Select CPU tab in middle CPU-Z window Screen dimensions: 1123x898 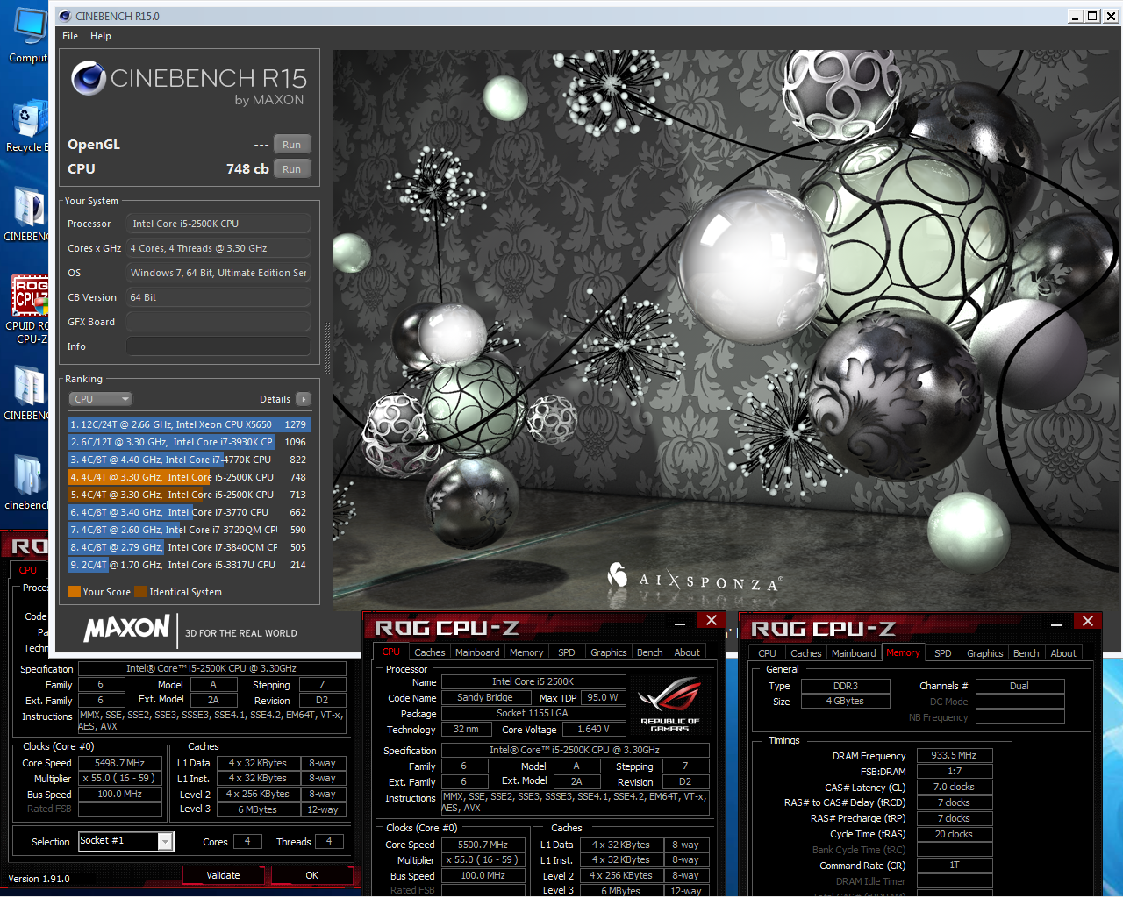(x=391, y=652)
